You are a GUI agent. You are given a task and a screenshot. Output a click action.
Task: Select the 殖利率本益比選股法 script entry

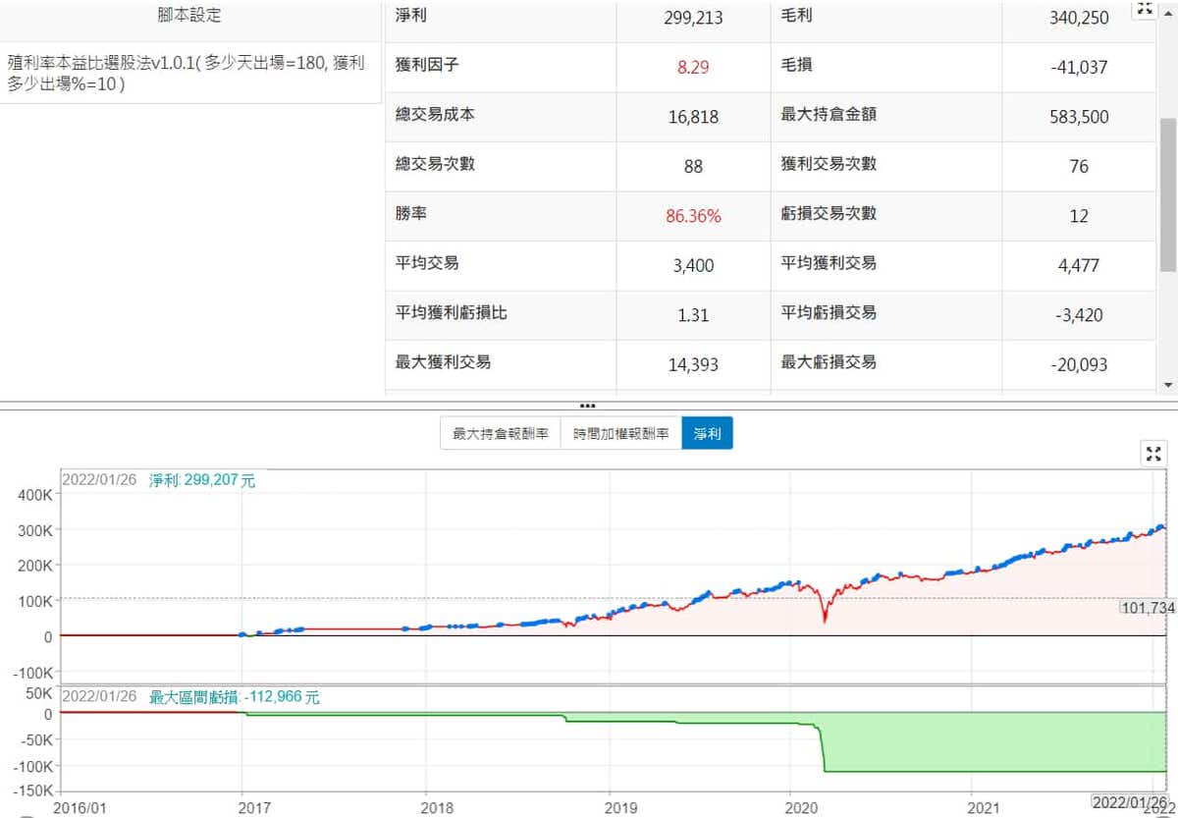click(x=187, y=74)
